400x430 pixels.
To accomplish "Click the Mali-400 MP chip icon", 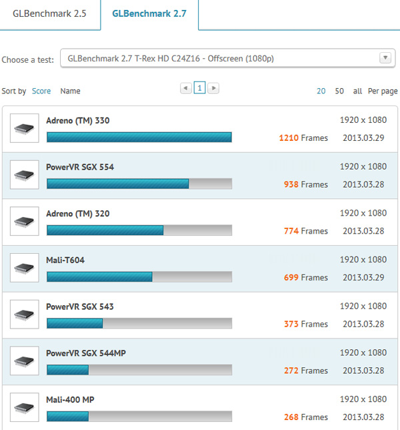I will [25, 407].
